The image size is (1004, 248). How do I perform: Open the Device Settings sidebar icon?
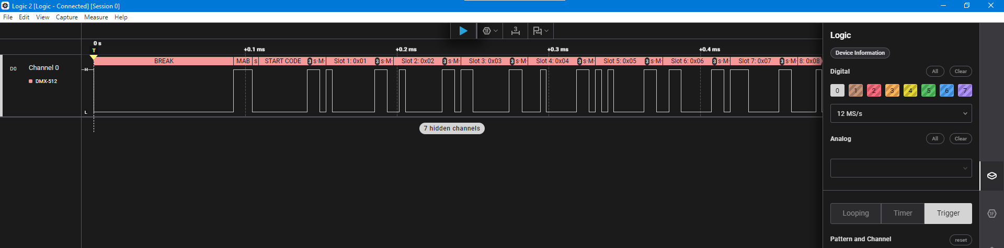point(991,176)
